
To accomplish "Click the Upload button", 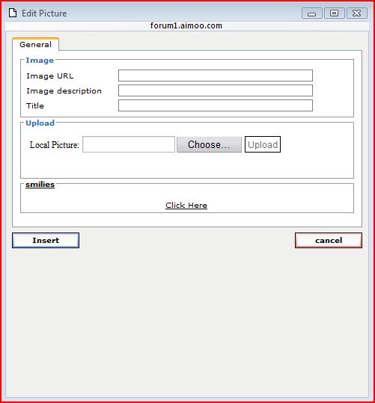I will (263, 144).
